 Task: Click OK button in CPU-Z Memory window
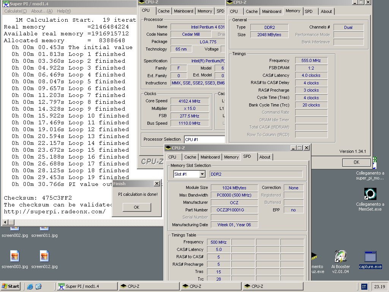click(x=356, y=162)
